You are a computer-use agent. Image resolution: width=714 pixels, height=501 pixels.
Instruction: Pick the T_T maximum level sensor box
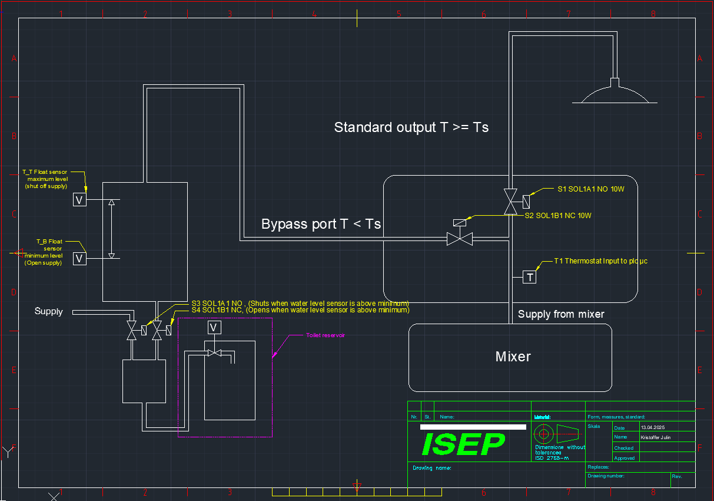(x=79, y=200)
